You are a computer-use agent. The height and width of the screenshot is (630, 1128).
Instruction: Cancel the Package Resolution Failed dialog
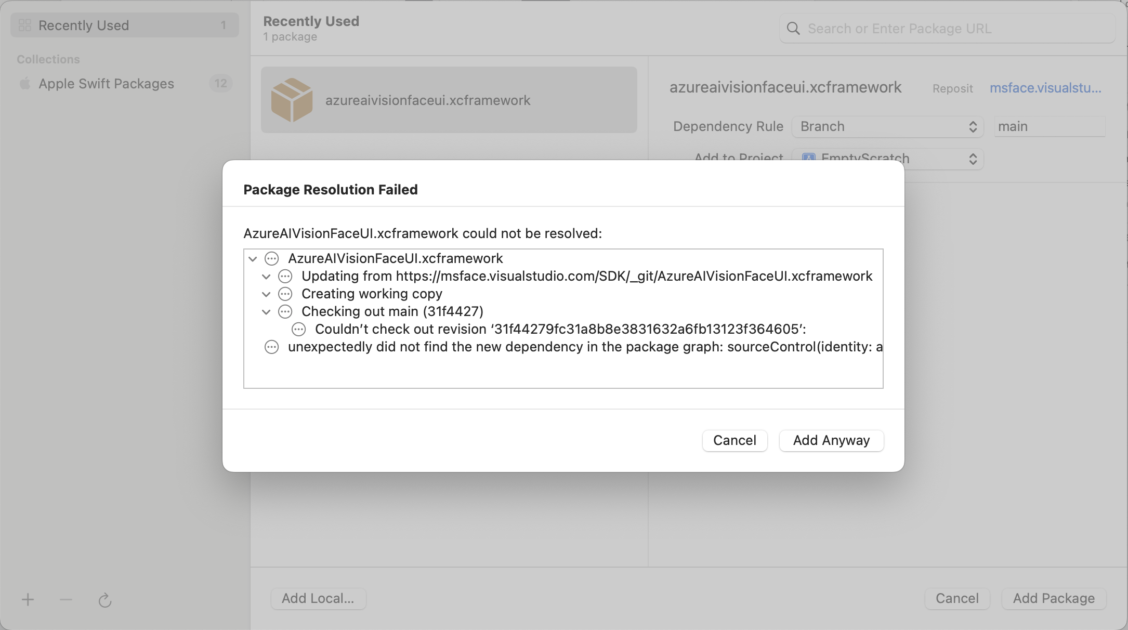pos(734,440)
